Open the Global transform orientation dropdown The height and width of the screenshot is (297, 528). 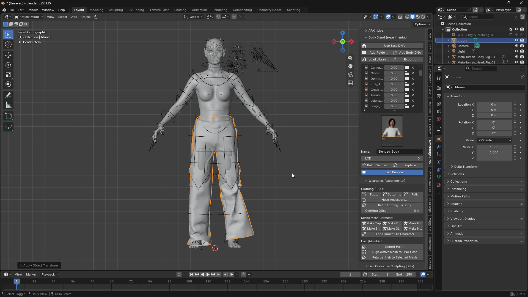[x=194, y=17]
